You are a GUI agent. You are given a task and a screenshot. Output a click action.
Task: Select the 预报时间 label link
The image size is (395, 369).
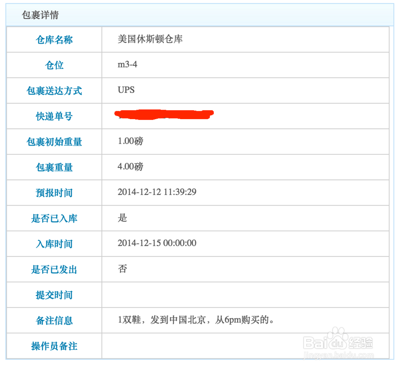pos(54,193)
